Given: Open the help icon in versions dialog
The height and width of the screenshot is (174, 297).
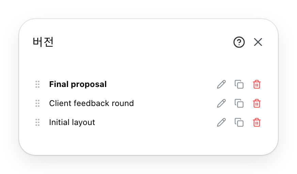Looking at the screenshot, I should (x=239, y=42).
